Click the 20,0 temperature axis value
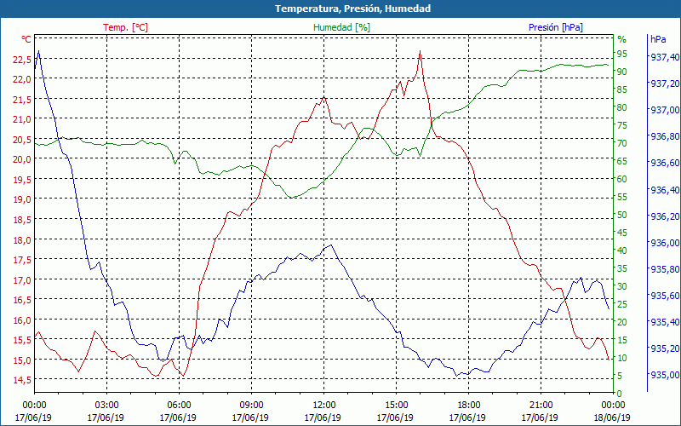 click(x=22, y=159)
